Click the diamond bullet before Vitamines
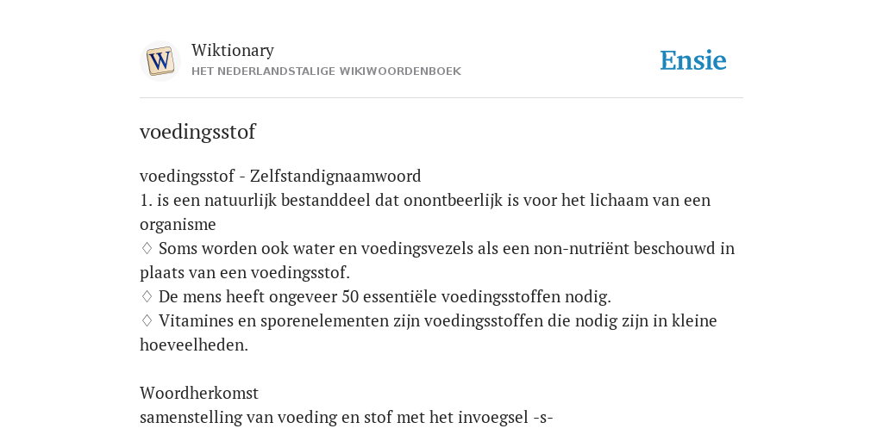883x441 pixels. coord(147,320)
